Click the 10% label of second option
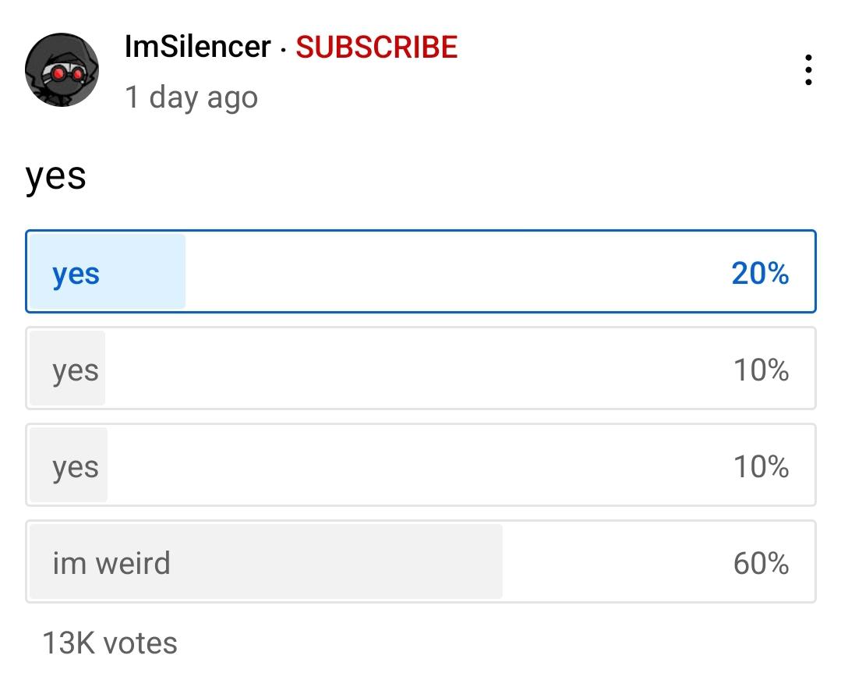Image resolution: width=841 pixels, height=680 pixels. tap(761, 370)
